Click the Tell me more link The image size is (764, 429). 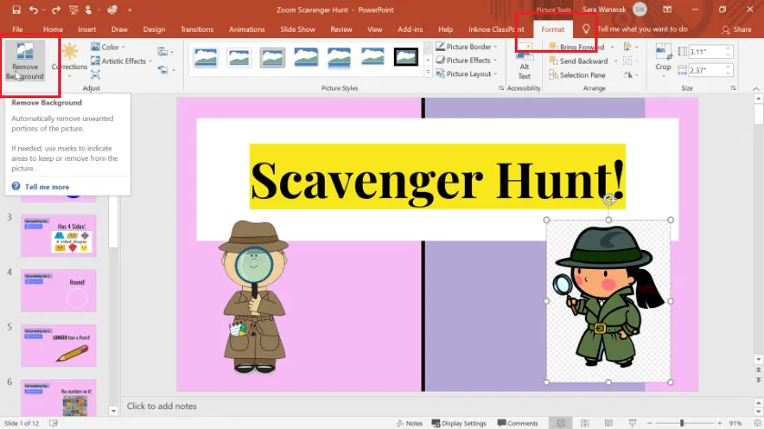pos(46,187)
